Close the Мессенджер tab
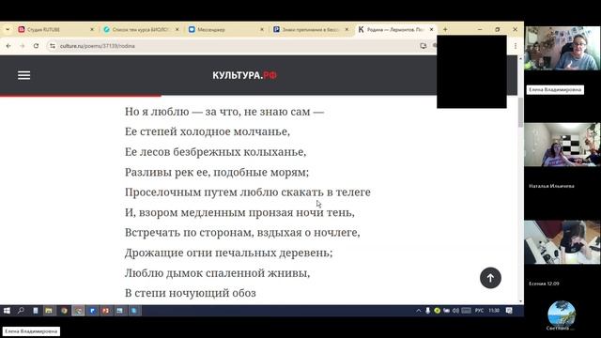The image size is (601, 338). pyautogui.click(x=262, y=29)
